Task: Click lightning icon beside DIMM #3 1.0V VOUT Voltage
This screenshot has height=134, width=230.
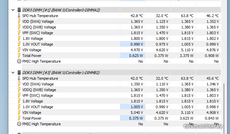Action: (19, 107)
